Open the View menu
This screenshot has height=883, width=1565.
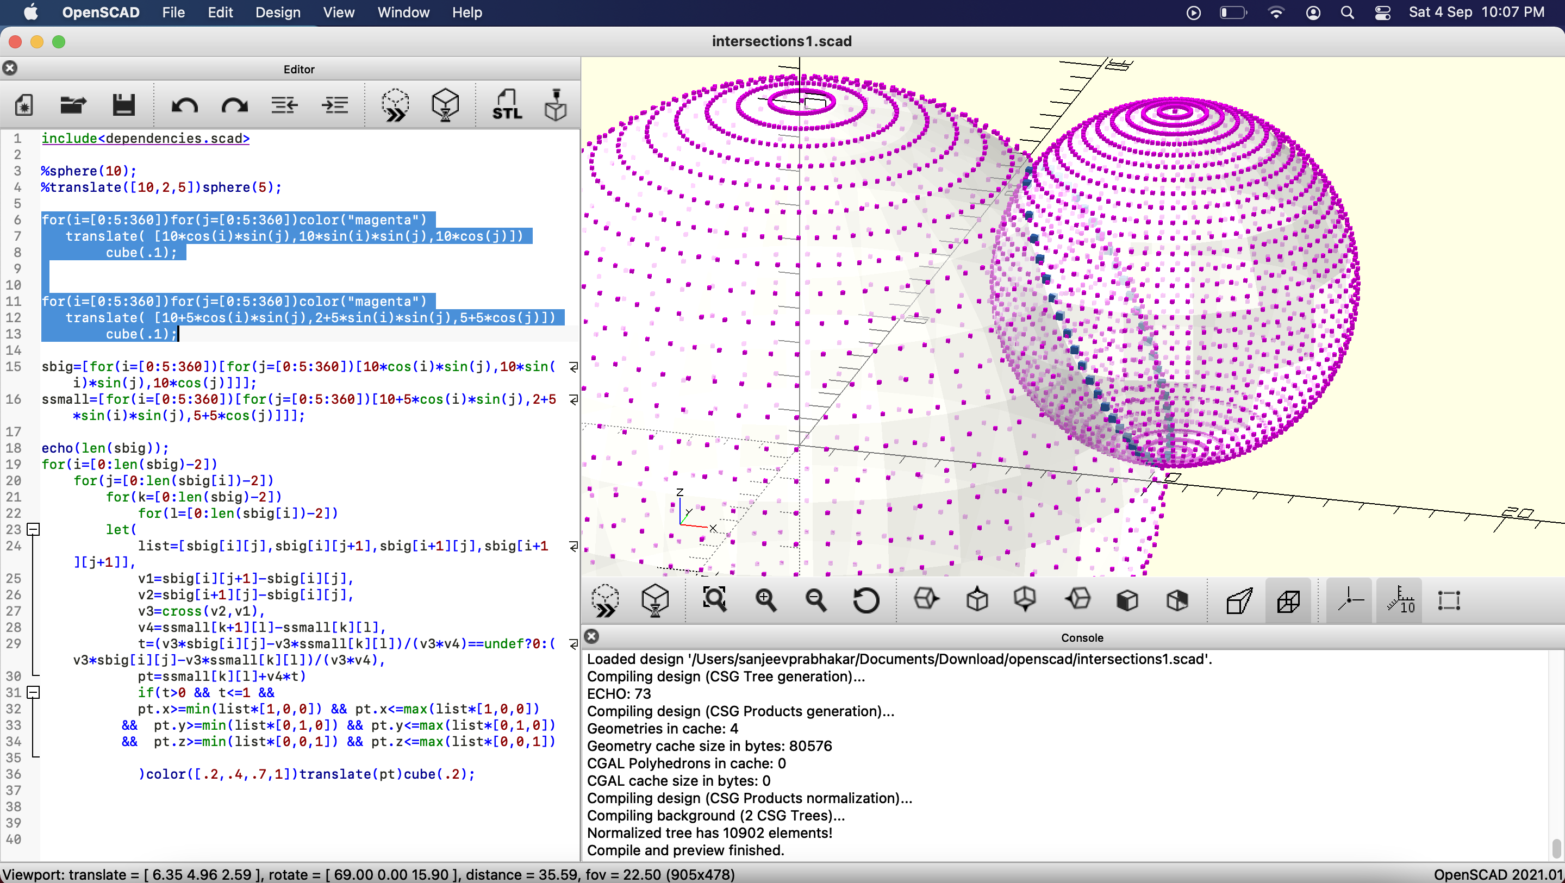click(x=339, y=12)
